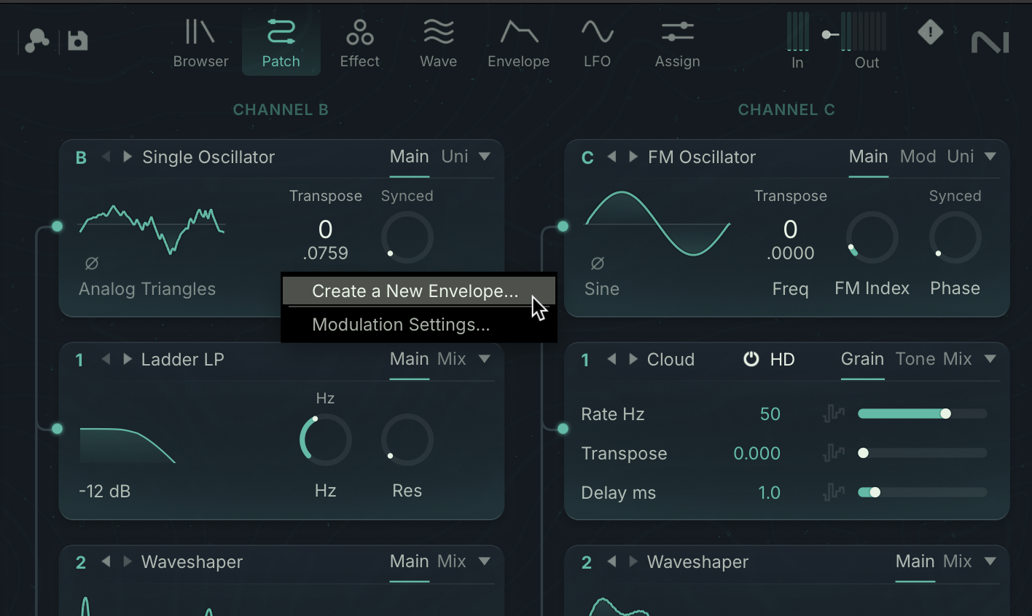
Task: Open the Effect view
Action: pyautogui.click(x=359, y=44)
